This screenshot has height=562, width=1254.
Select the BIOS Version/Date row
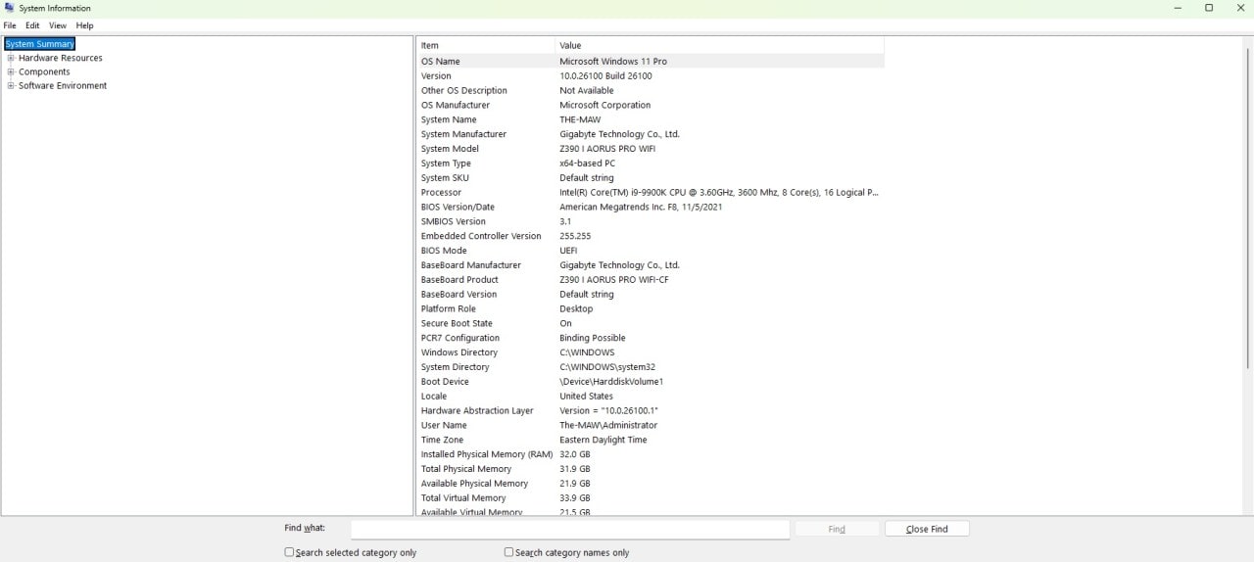(x=651, y=207)
